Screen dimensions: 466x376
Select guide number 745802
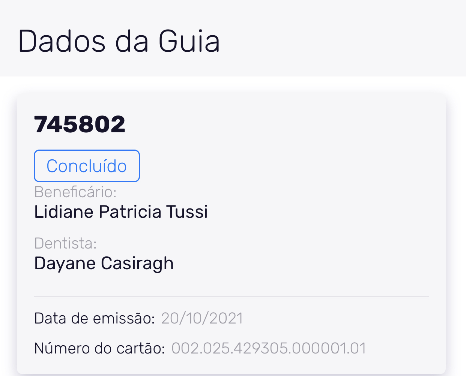(x=80, y=124)
